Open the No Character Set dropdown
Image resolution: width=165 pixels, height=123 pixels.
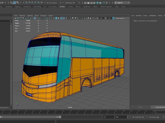(138, 117)
